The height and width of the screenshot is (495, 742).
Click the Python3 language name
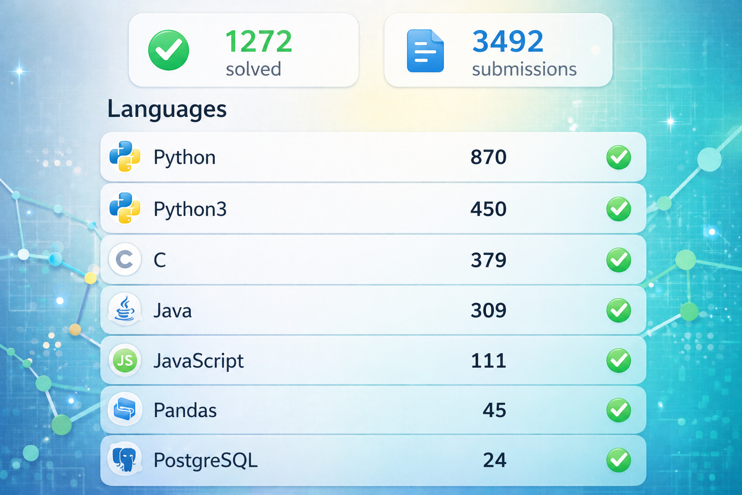tap(190, 209)
